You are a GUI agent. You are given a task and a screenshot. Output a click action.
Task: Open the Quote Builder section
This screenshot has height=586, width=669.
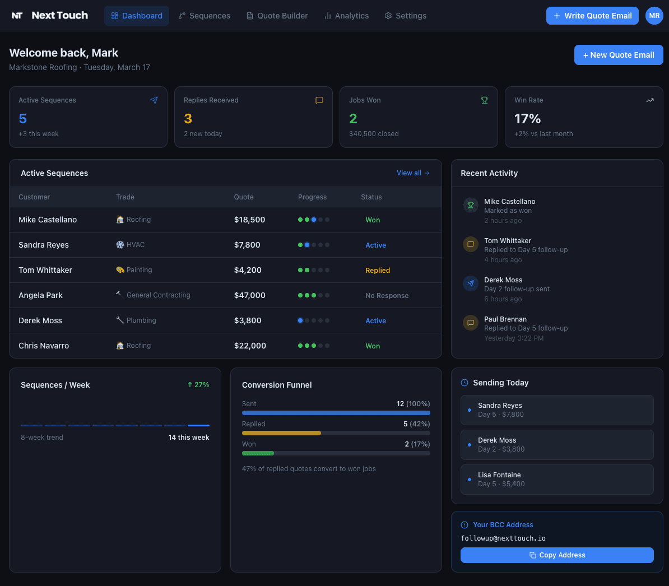[x=277, y=16]
